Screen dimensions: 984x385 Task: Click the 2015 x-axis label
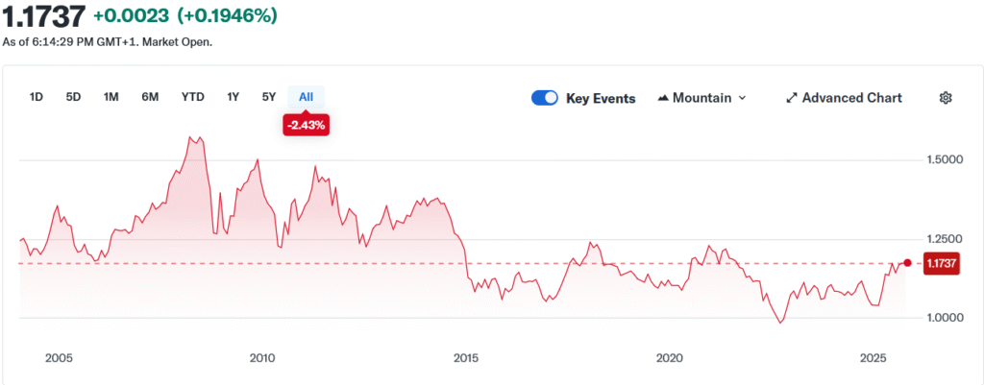coord(466,358)
